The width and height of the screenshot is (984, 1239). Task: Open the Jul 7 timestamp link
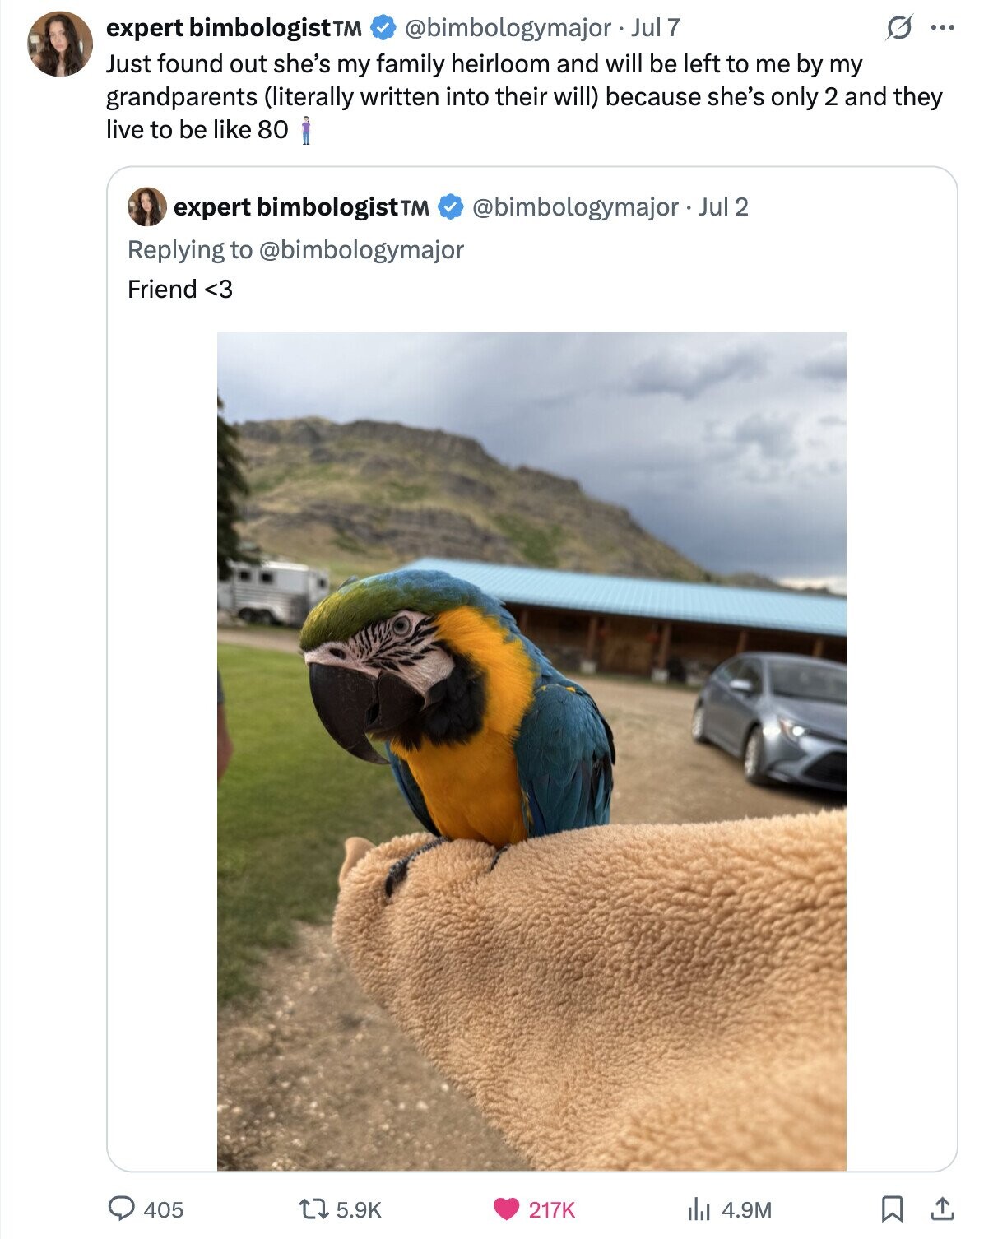coord(656,28)
